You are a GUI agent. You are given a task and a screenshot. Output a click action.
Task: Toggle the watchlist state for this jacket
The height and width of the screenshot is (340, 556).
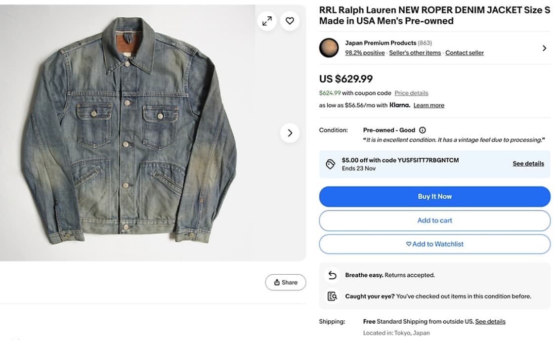(x=434, y=244)
